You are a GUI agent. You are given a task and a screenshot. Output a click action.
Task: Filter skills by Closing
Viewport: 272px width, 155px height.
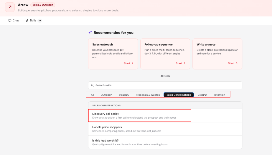pyautogui.click(x=202, y=95)
